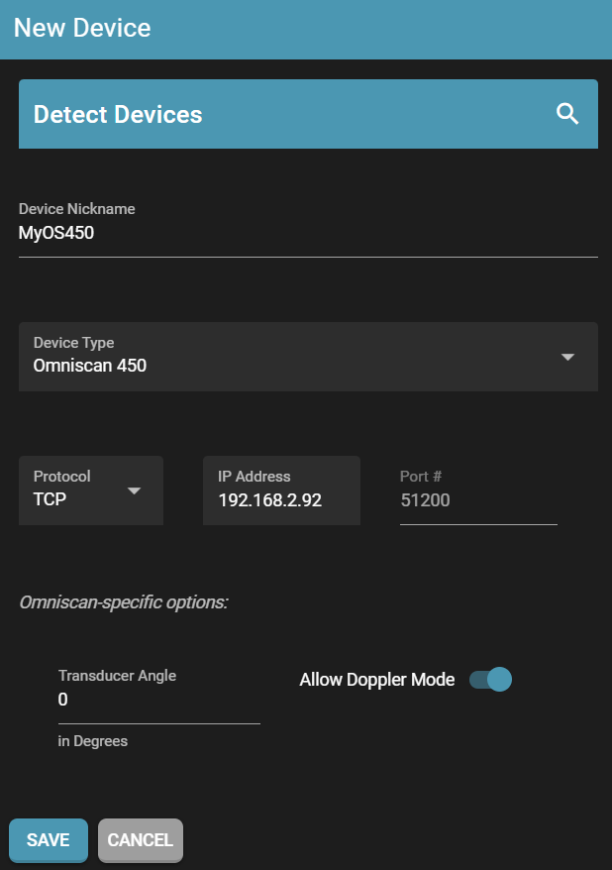Cancel new device creation
Screen dimensions: 612x870
140,840
